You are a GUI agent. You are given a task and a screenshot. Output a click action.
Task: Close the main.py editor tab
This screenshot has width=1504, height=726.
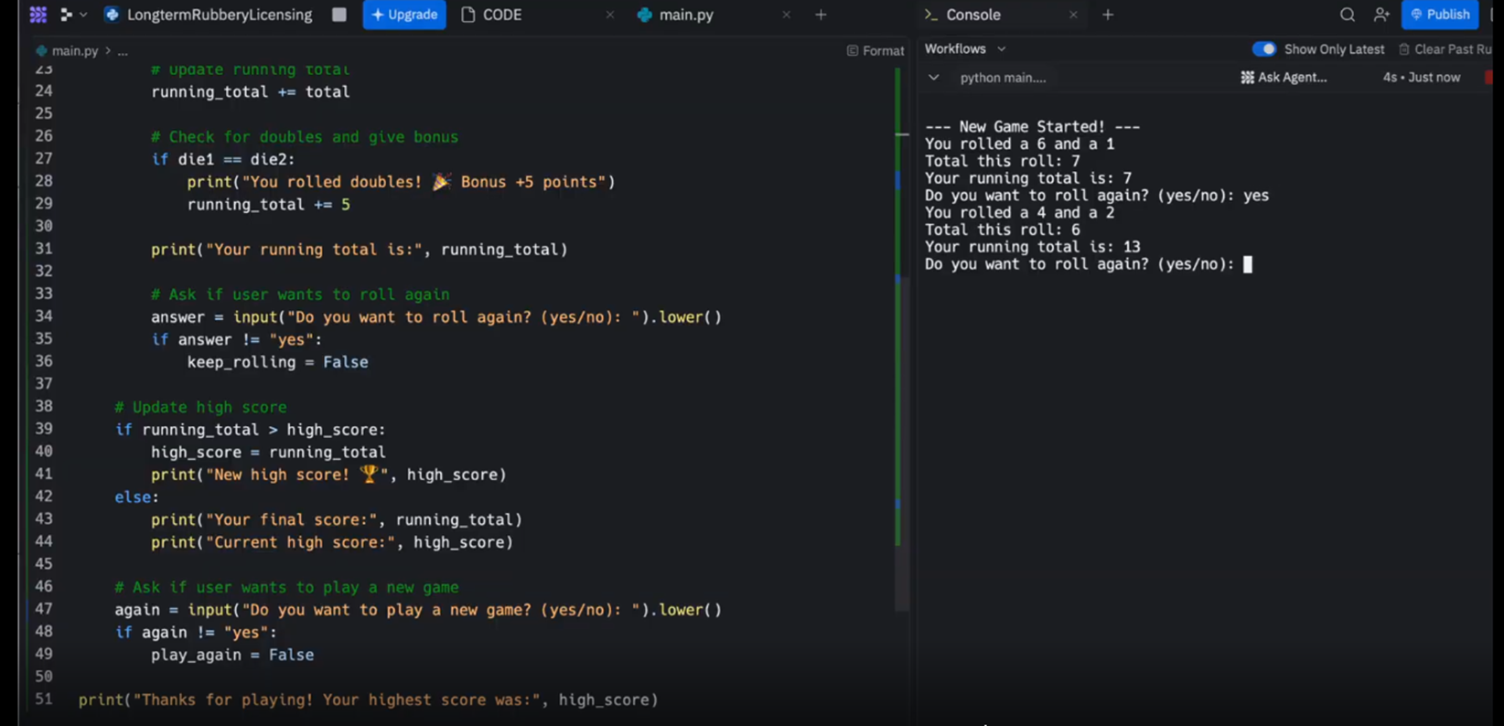point(786,15)
